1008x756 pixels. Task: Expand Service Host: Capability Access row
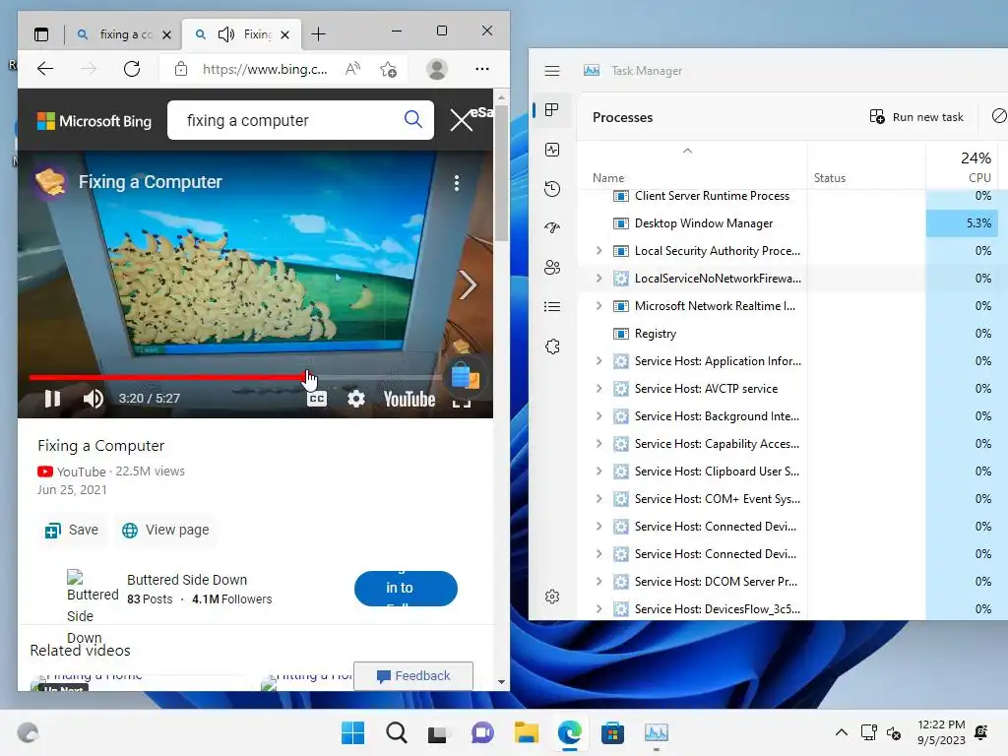point(599,444)
